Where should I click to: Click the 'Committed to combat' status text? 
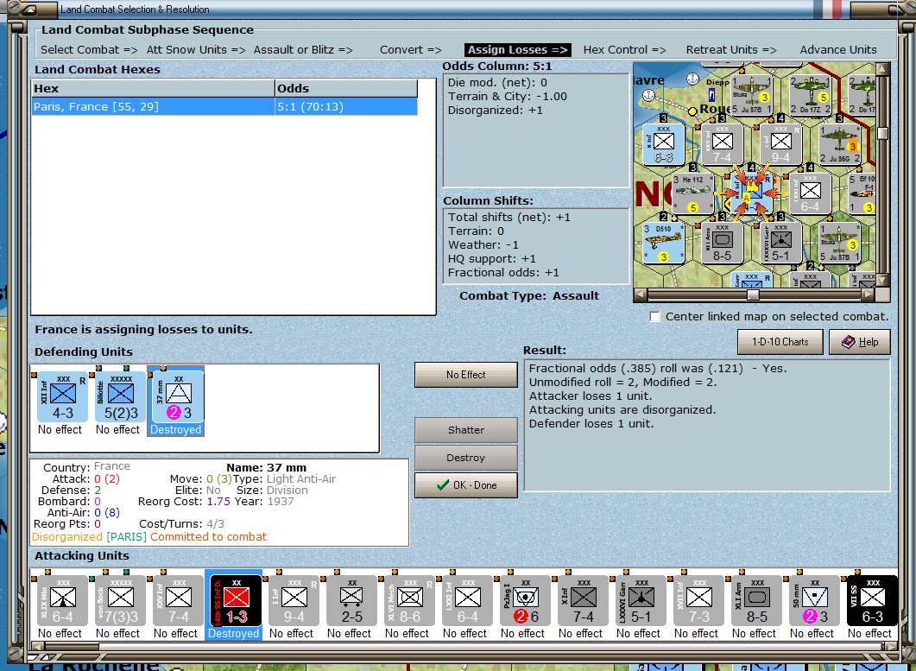pyautogui.click(x=209, y=536)
